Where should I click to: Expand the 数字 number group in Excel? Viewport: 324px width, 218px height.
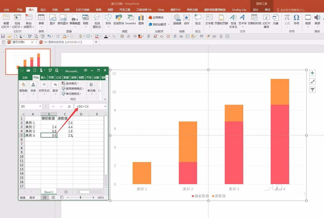(x=55, y=88)
